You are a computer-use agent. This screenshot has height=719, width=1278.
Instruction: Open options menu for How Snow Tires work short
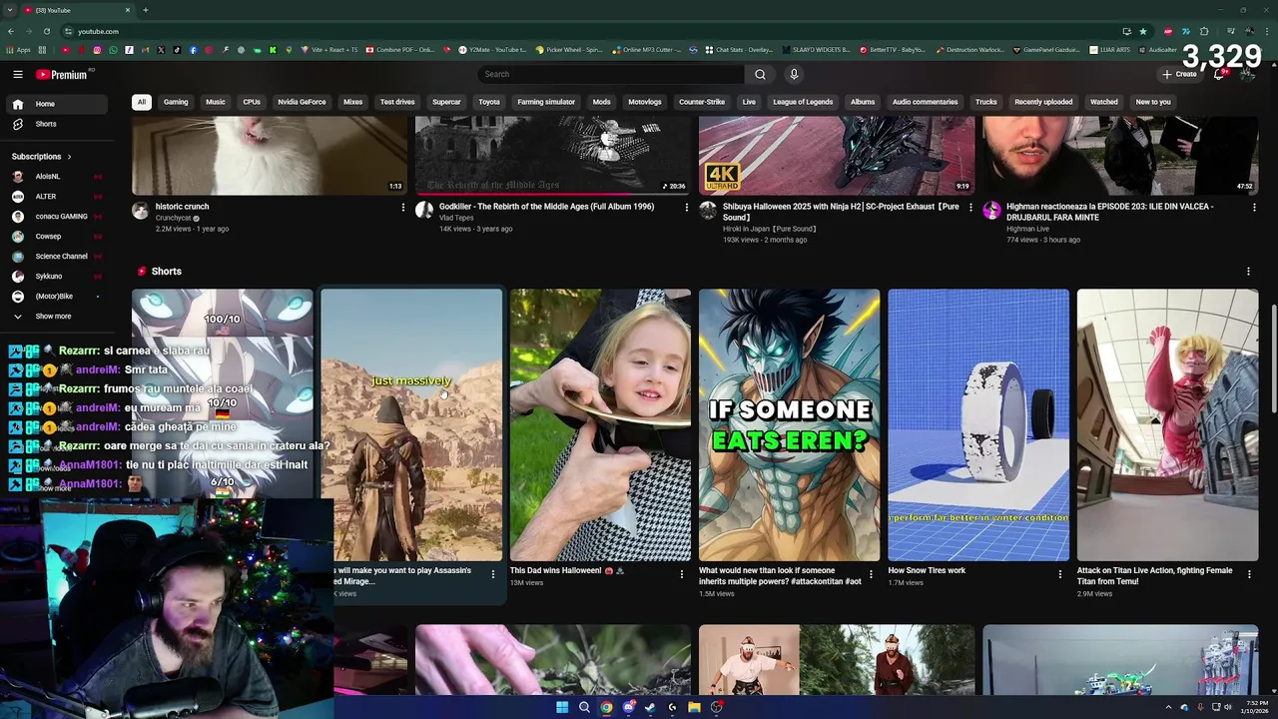pos(1060,574)
